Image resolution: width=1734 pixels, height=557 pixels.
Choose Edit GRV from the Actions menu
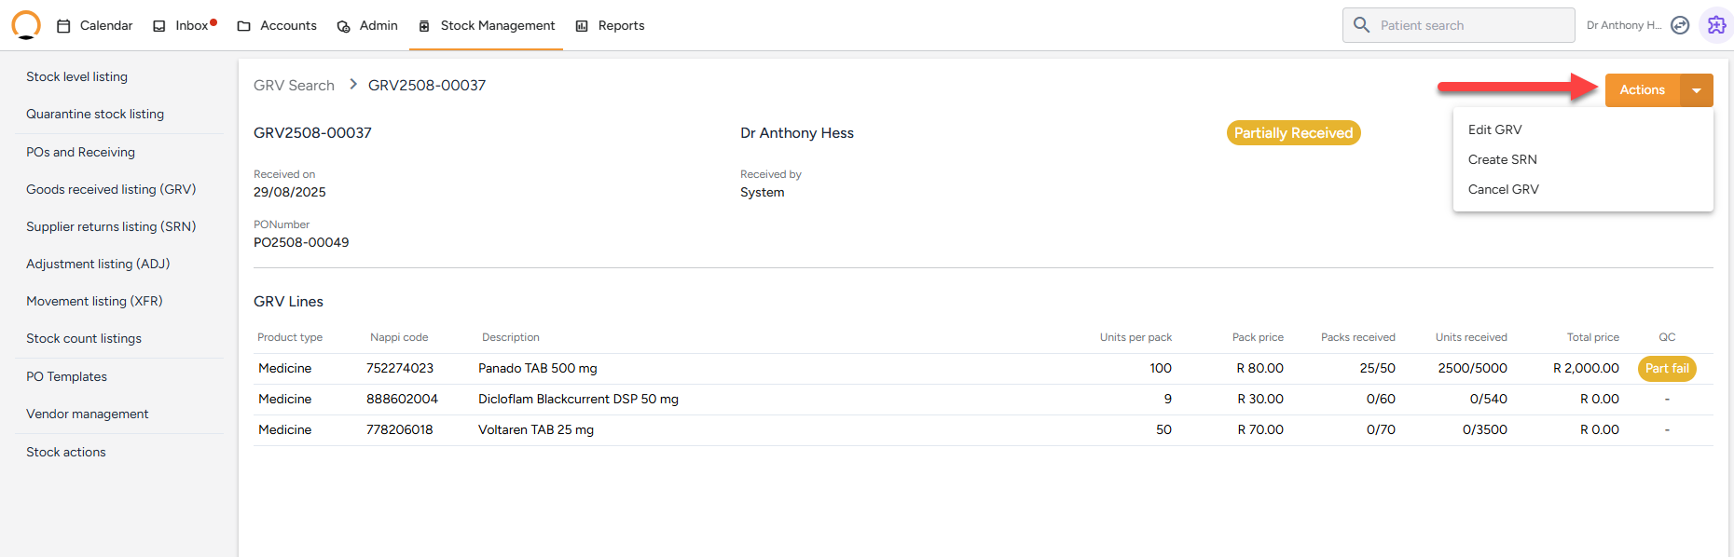[1494, 129]
